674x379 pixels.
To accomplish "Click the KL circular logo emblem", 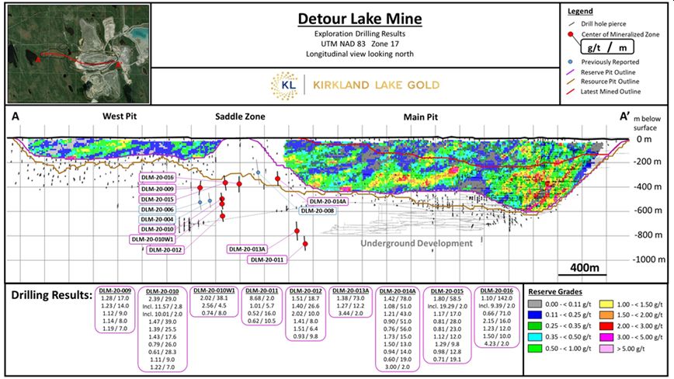I will pyautogui.click(x=284, y=85).
